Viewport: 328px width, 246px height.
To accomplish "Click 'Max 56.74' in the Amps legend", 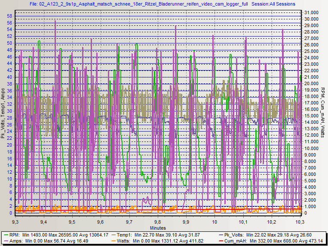I will [x=60, y=241].
